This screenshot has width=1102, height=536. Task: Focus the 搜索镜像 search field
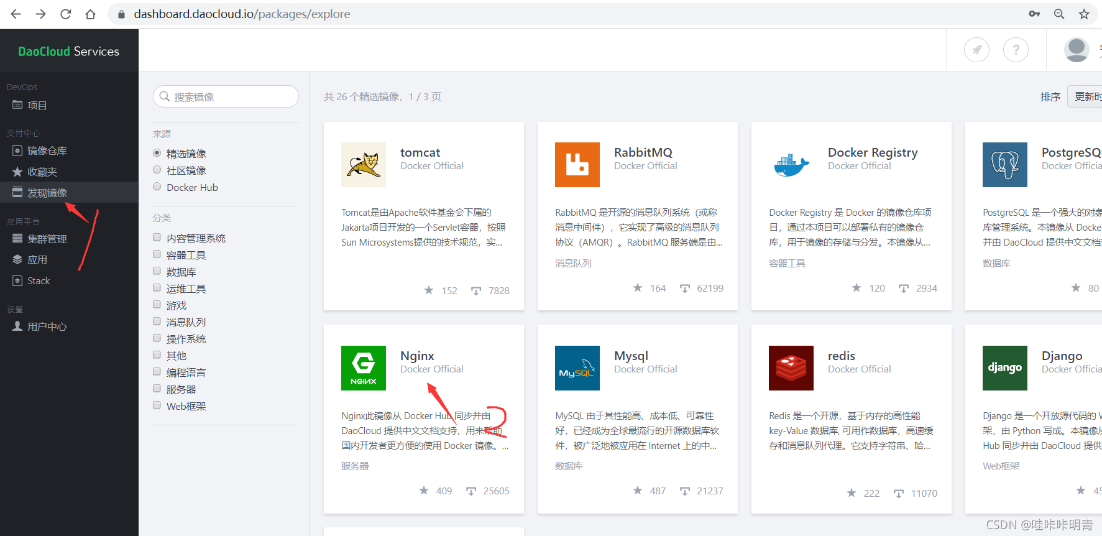coord(226,96)
